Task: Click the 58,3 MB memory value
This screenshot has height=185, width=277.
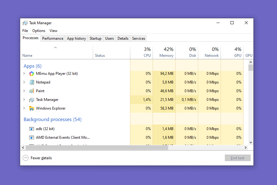Action: pyautogui.click(x=167, y=108)
